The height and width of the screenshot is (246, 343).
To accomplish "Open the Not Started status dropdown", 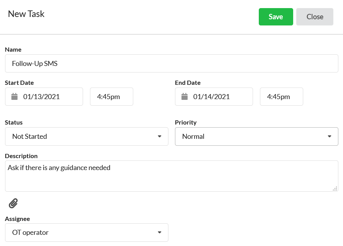I will [87, 136].
